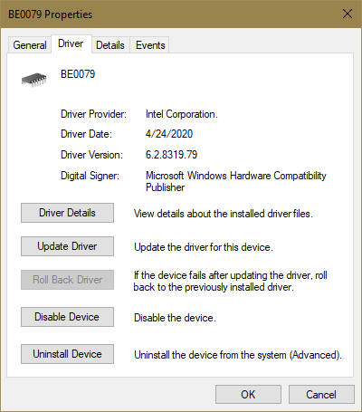362x412 pixels.
Task: Switch to the General tab
Action: pyautogui.click(x=30, y=45)
